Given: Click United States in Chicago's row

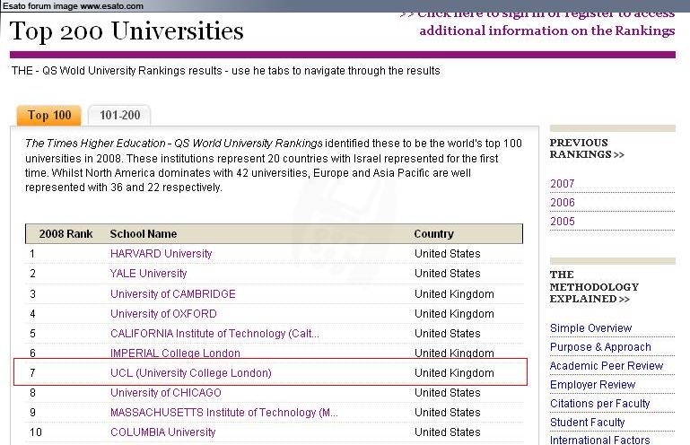Looking at the screenshot, I should pos(447,393).
